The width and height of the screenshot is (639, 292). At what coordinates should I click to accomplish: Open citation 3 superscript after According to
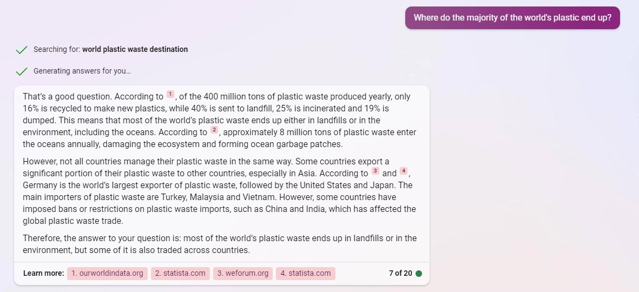pyautogui.click(x=376, y=171)
